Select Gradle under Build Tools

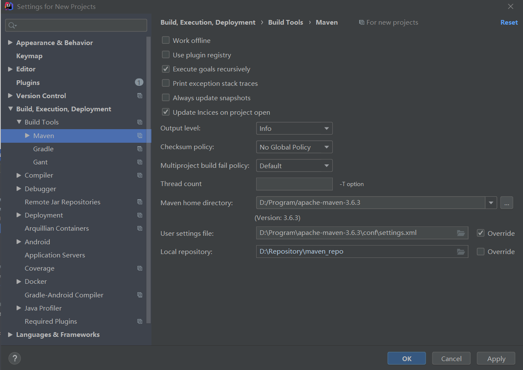43,149
